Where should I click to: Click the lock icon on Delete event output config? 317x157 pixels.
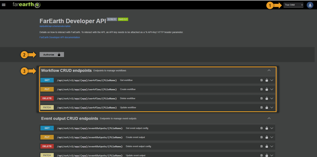(x=267, y=146)
